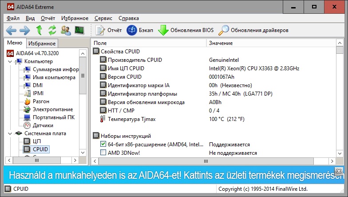348x197 pixels.
Task: Go forward with the blue right arrow
Action: coord(25,30)
